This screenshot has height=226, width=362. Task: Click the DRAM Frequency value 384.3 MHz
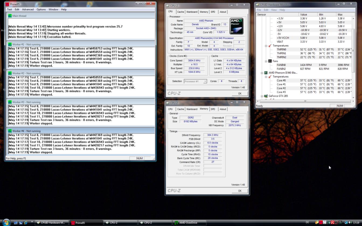coord(213,135)
